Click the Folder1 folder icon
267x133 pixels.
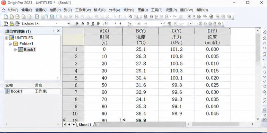15,44
